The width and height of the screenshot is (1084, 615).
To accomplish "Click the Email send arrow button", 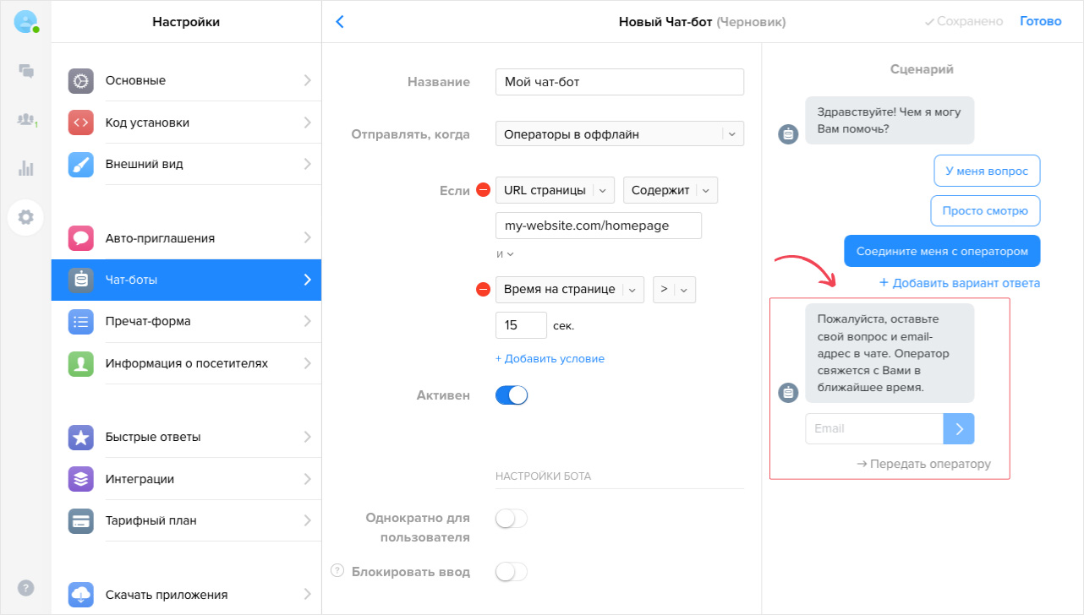I will click(959, 428).
